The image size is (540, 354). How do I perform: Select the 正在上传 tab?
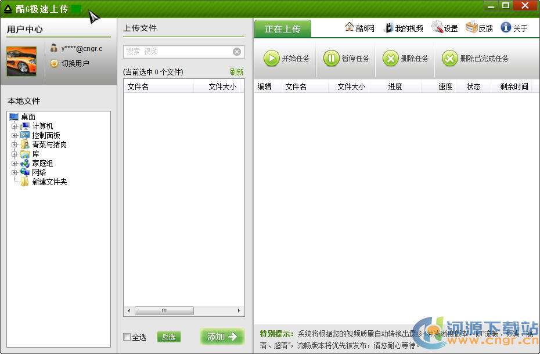(282, 29)
